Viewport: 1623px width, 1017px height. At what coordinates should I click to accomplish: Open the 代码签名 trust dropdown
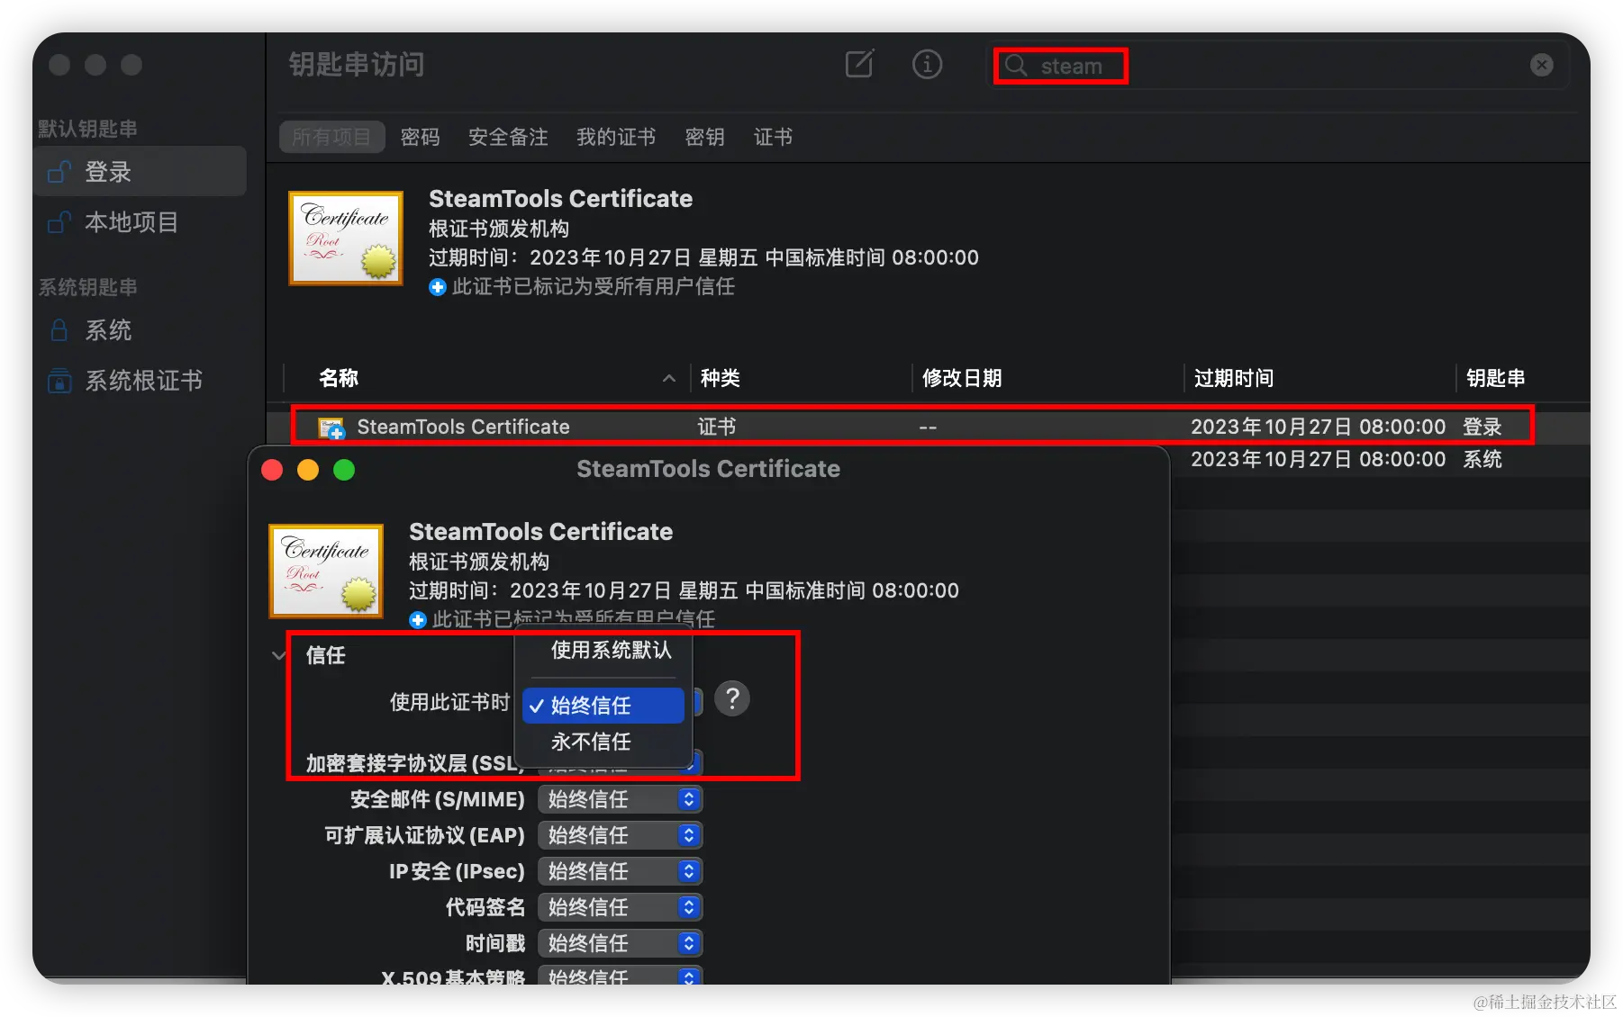[x=620, y=907]
